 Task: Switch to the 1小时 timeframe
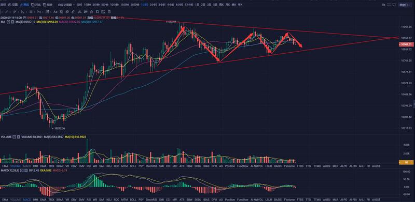(145, 5)
